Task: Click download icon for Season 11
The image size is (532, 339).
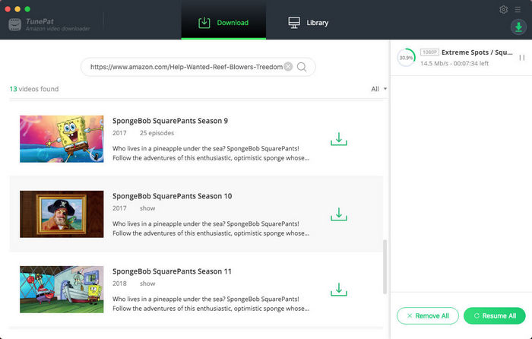Action: pyautogui.click(x=339, y=290)
